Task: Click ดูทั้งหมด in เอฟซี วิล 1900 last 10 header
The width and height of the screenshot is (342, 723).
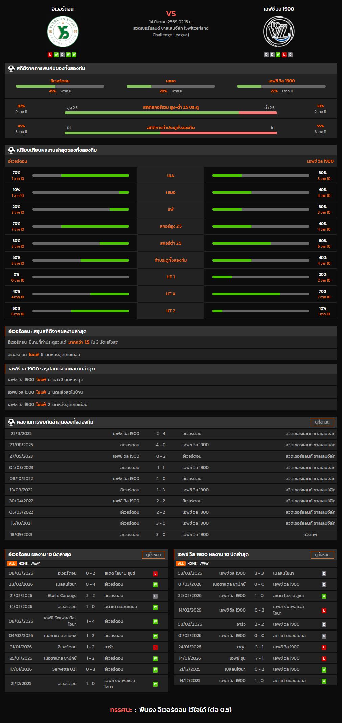Action: click(322, 555)
